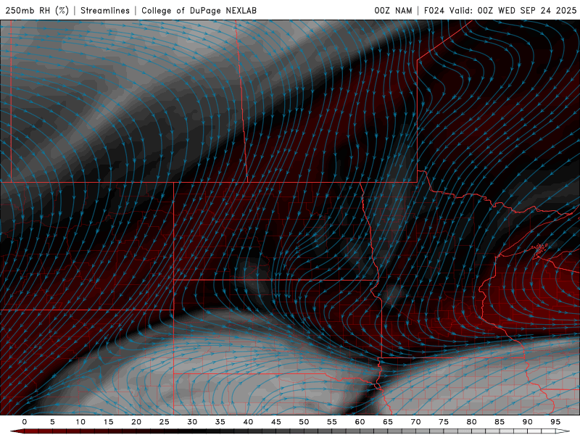Screen dimensions: 580x435
Task: Click the colorbar value 25 label
Action: (x=165, y=422)
